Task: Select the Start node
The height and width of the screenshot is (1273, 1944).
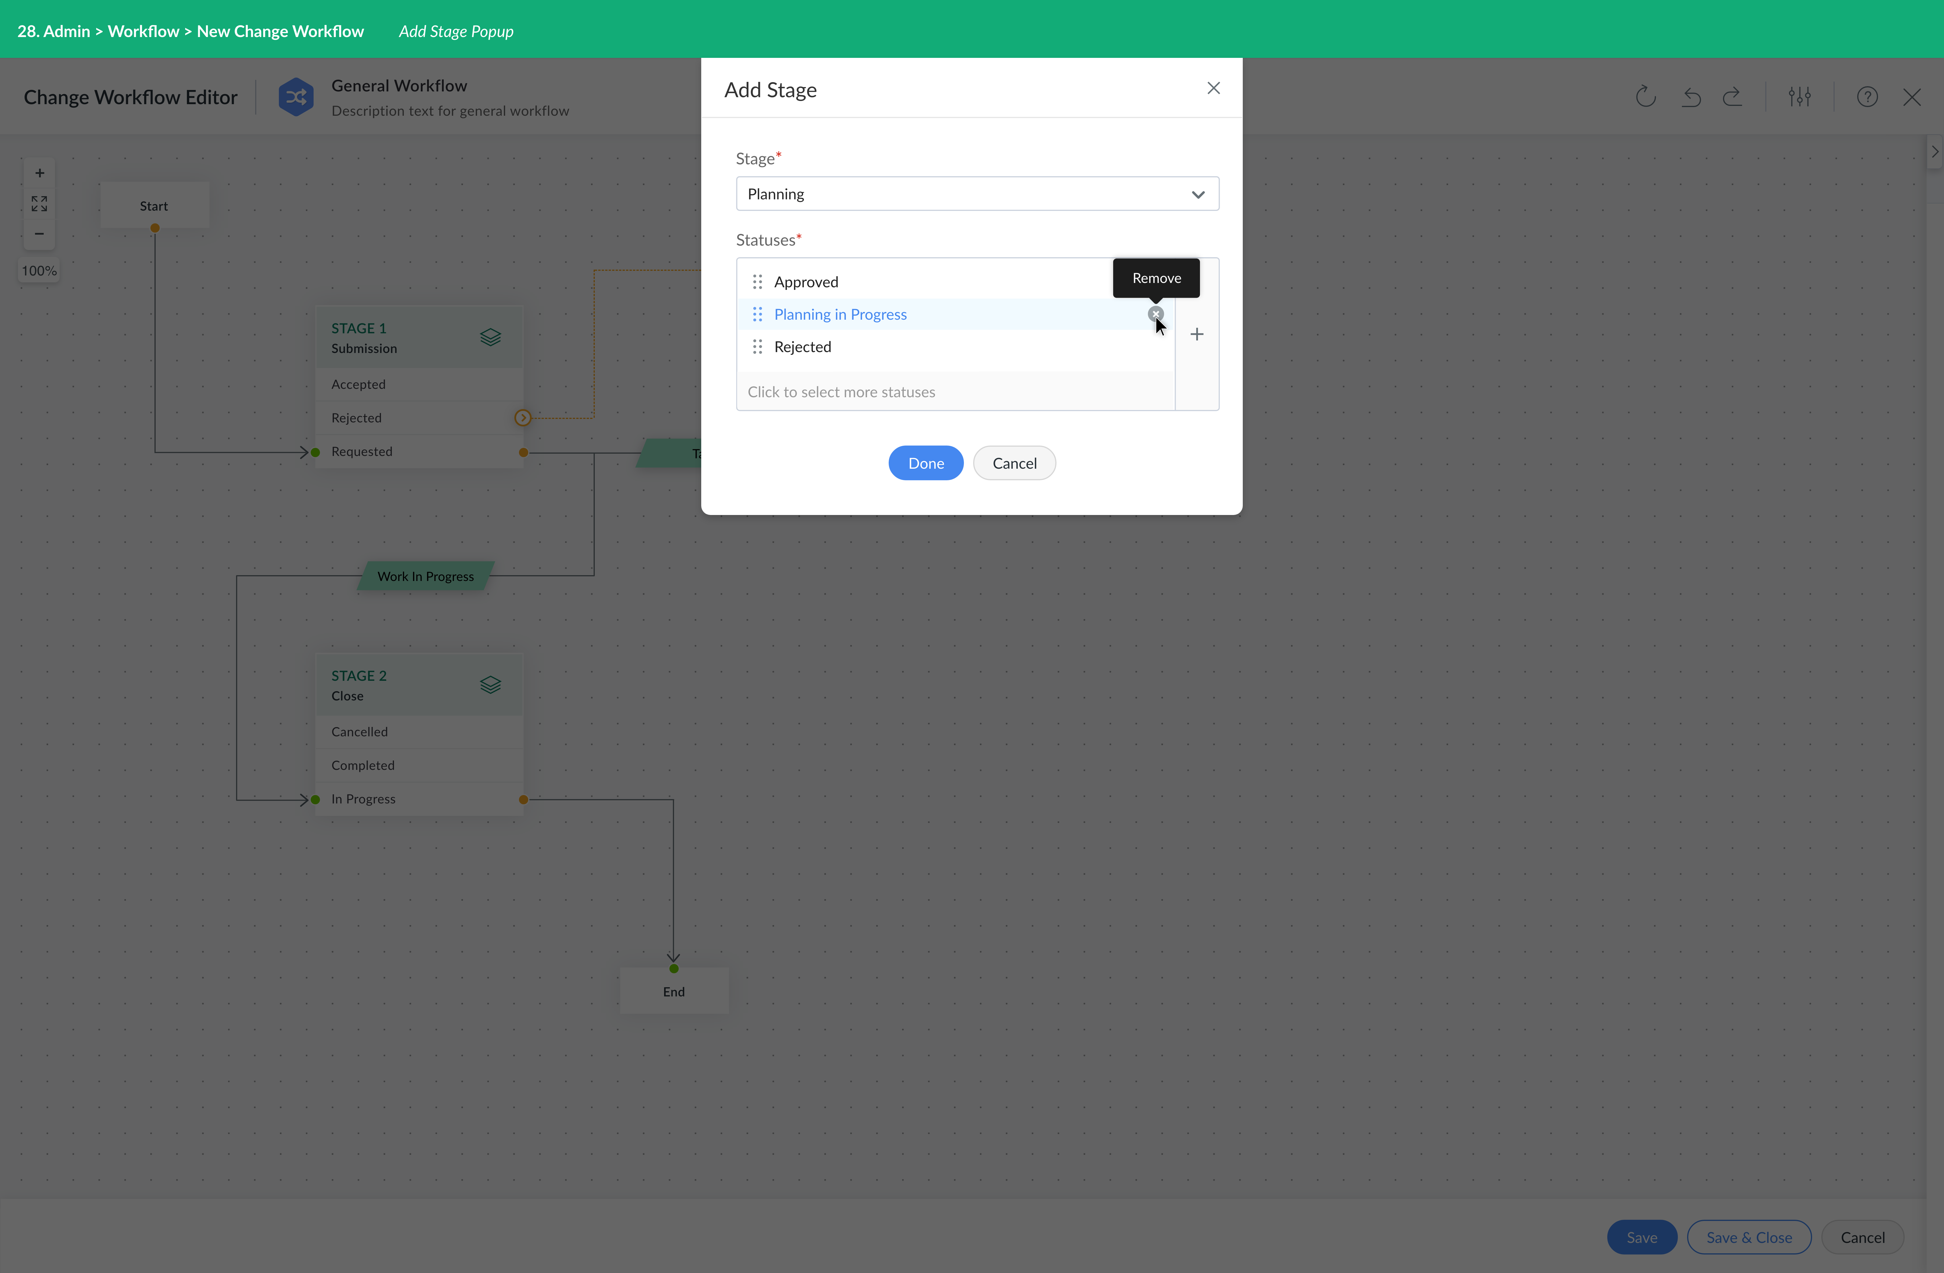Action: [x=154, y=206]
